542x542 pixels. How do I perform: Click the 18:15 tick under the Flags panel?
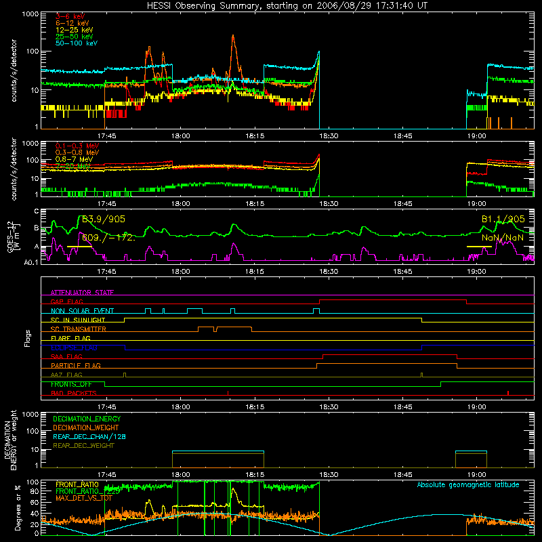[255, 407]
